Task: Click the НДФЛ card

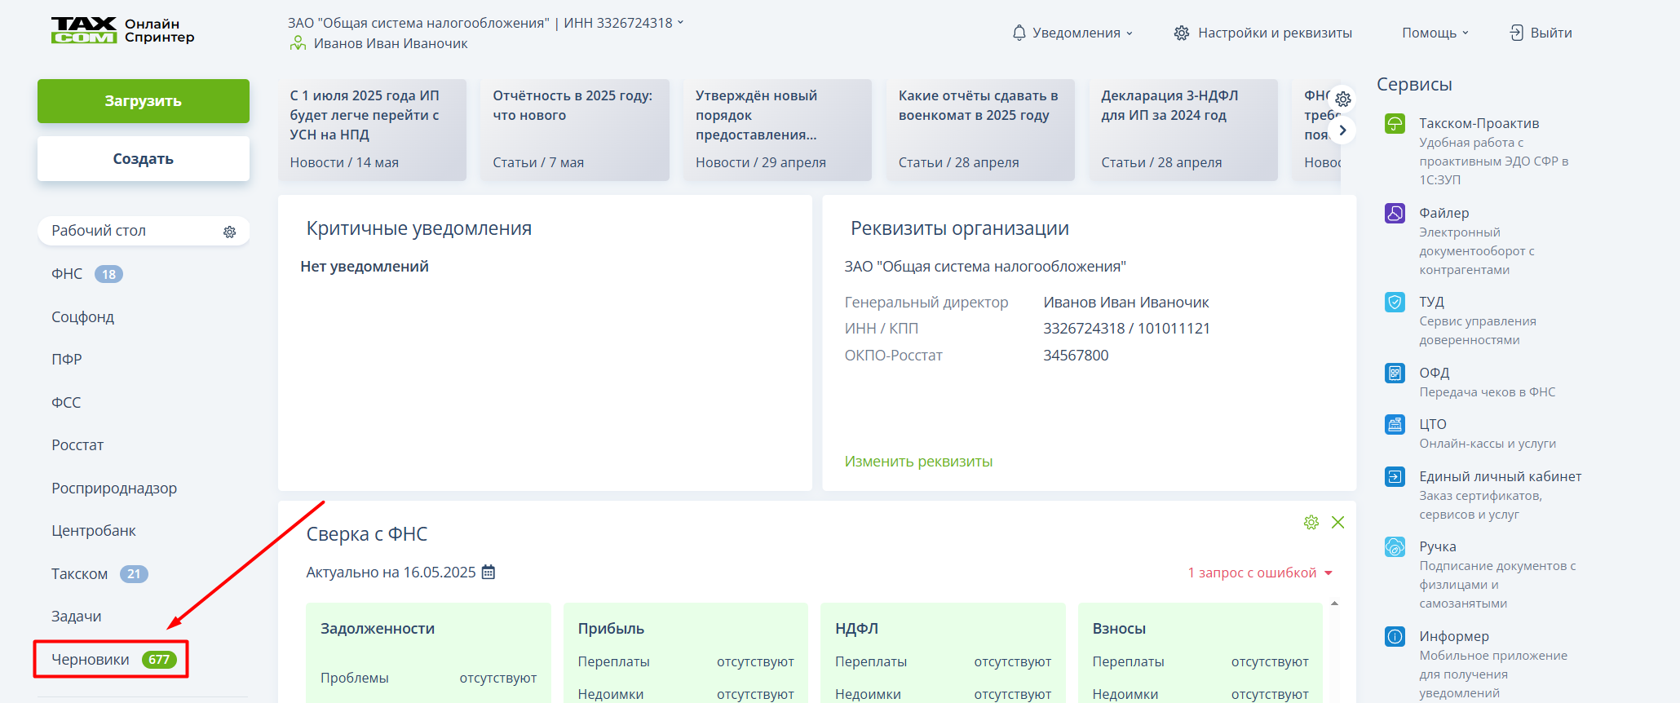Action: [944, 652]
